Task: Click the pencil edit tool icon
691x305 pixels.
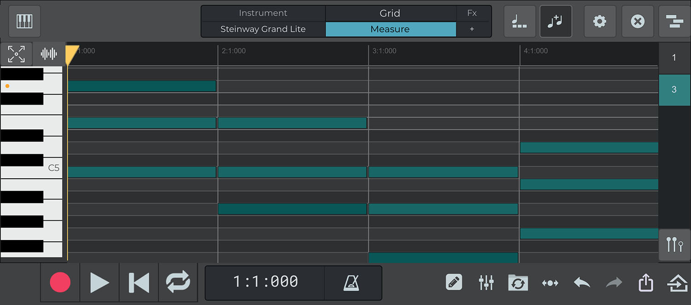Action: (454, 282)
